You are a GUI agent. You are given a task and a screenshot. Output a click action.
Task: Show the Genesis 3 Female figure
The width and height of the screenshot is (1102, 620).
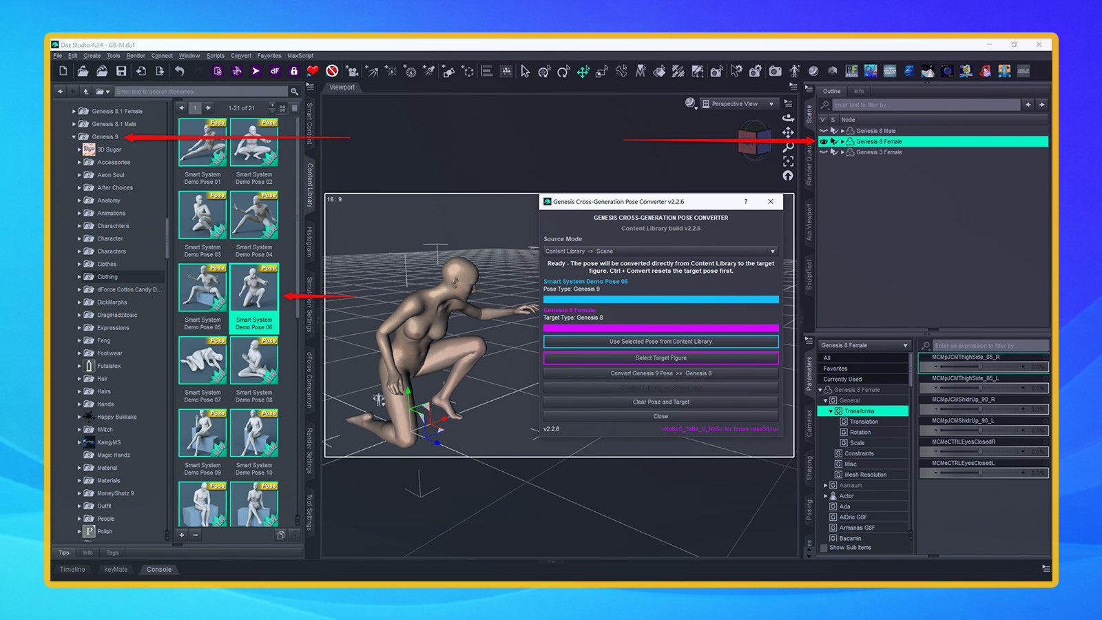(823, 152)
